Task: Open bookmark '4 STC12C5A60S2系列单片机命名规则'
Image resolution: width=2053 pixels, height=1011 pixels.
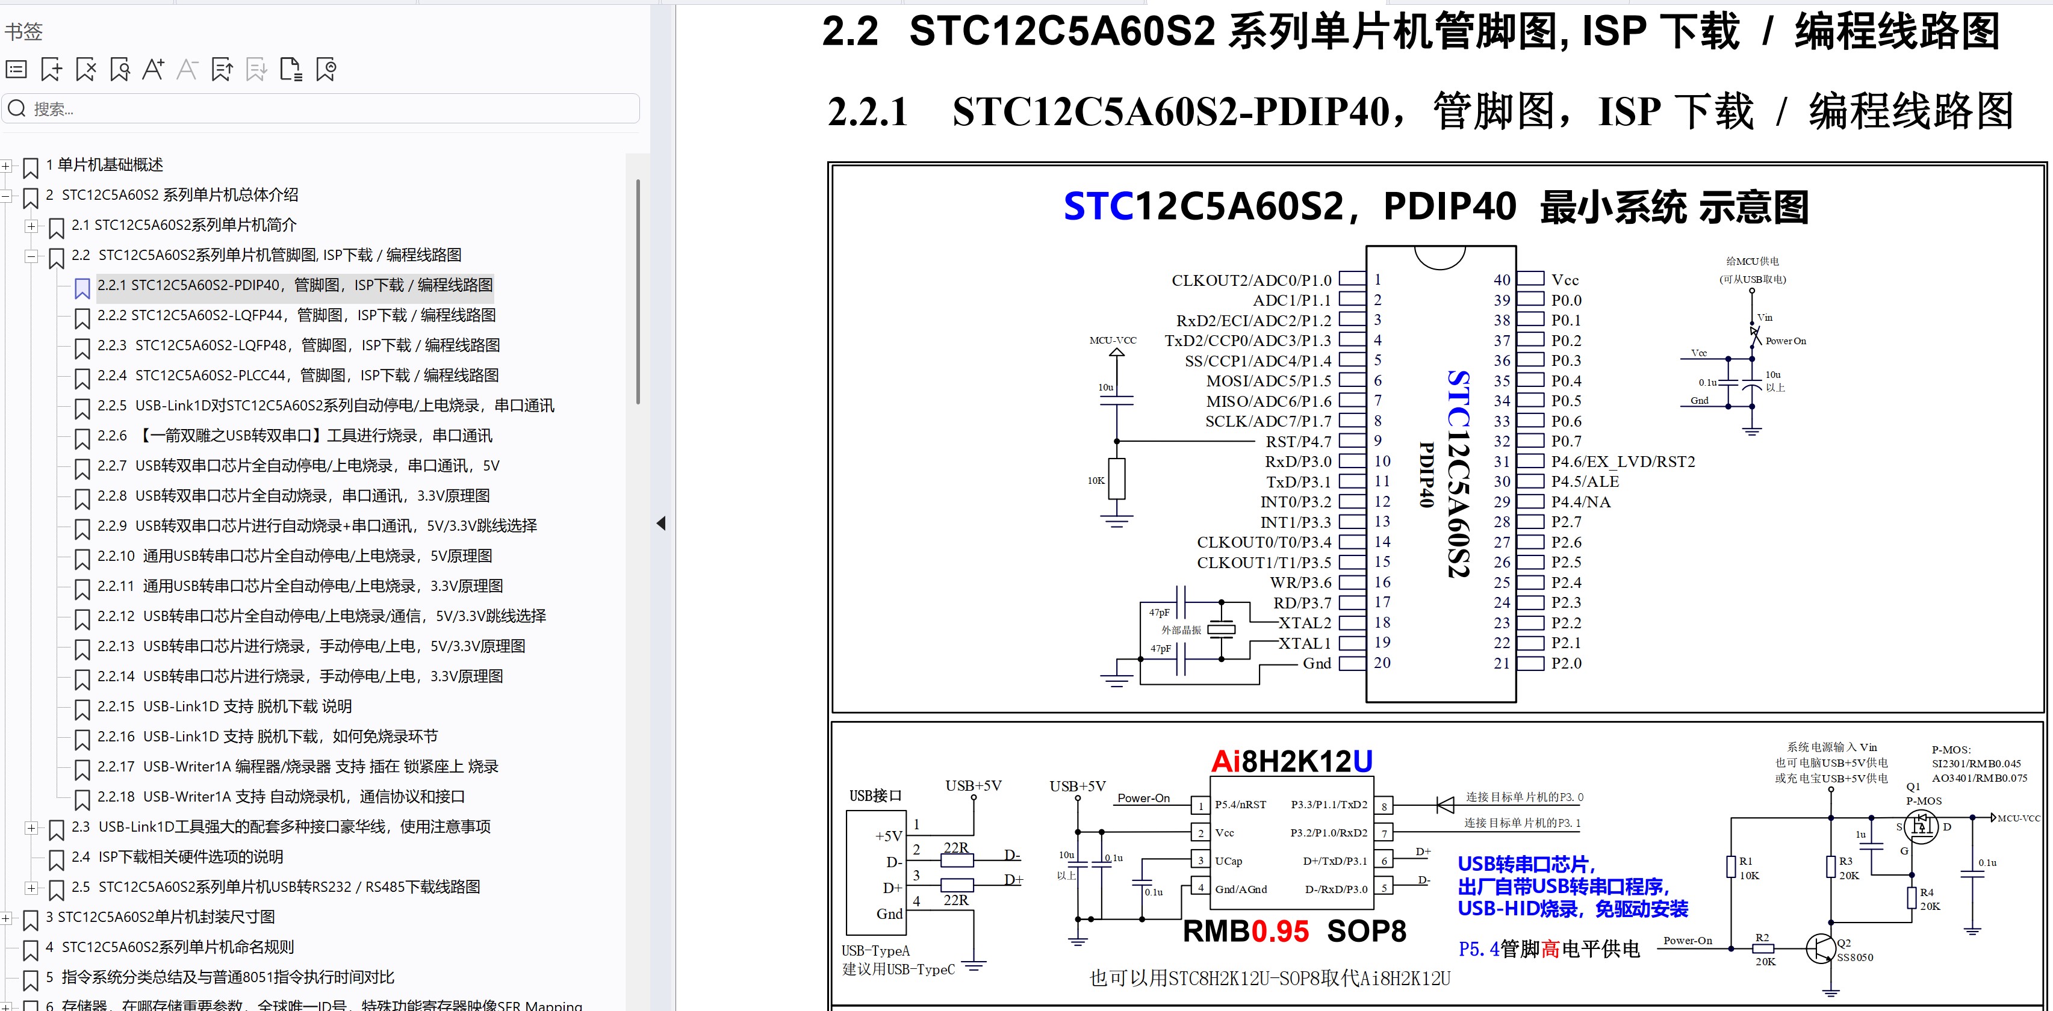Action: pos(170,948)
